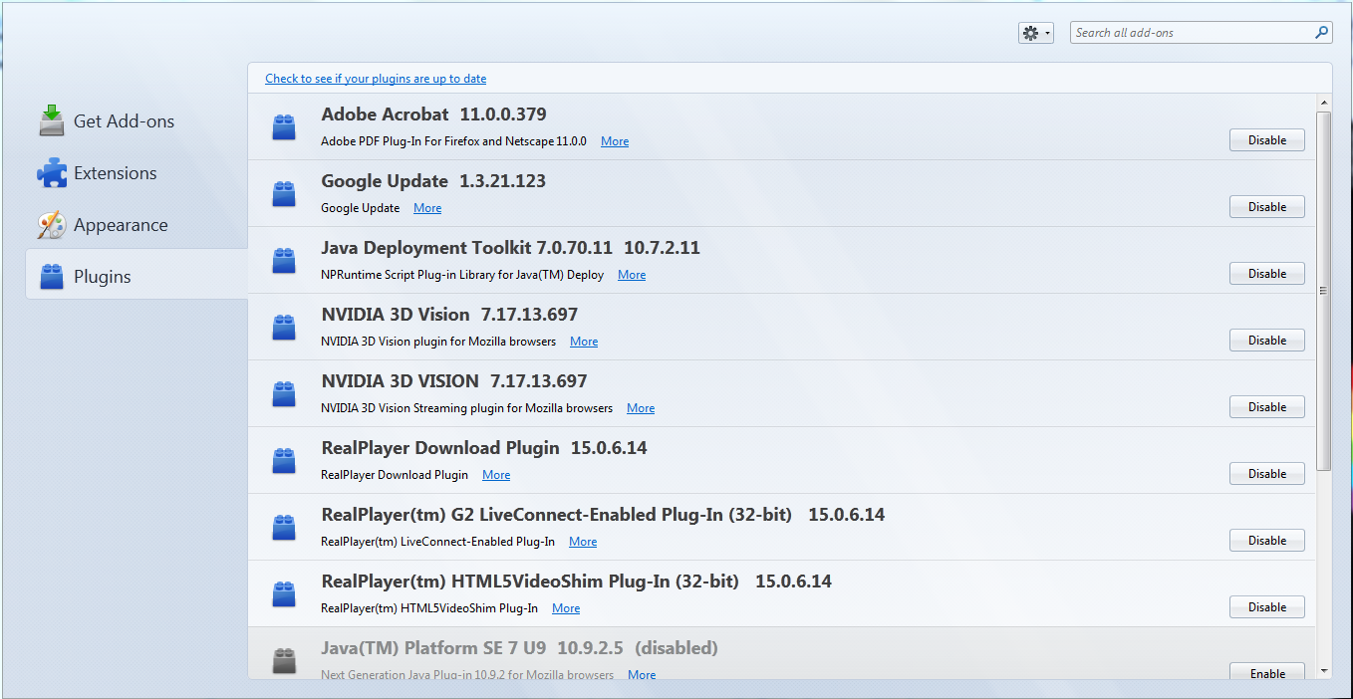The width and height of the screenshot is (1353, 699).
Task: Click the Adobe Acrobat plugin brick icon
Action: pos(284,126)
